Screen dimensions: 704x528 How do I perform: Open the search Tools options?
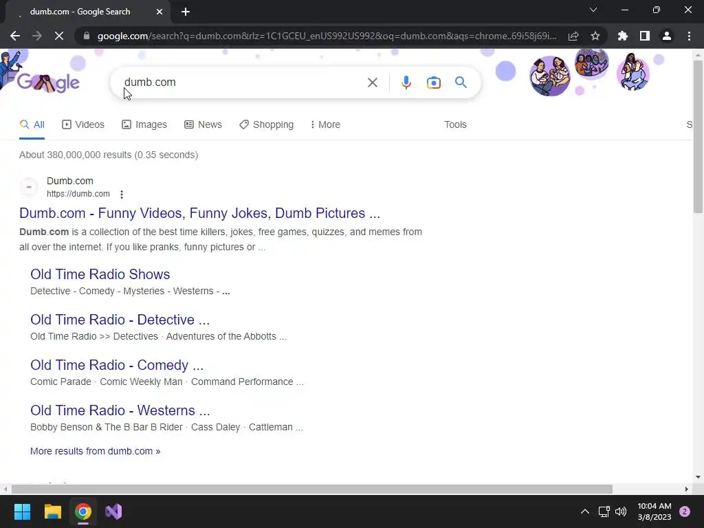(x=455, y=125)
